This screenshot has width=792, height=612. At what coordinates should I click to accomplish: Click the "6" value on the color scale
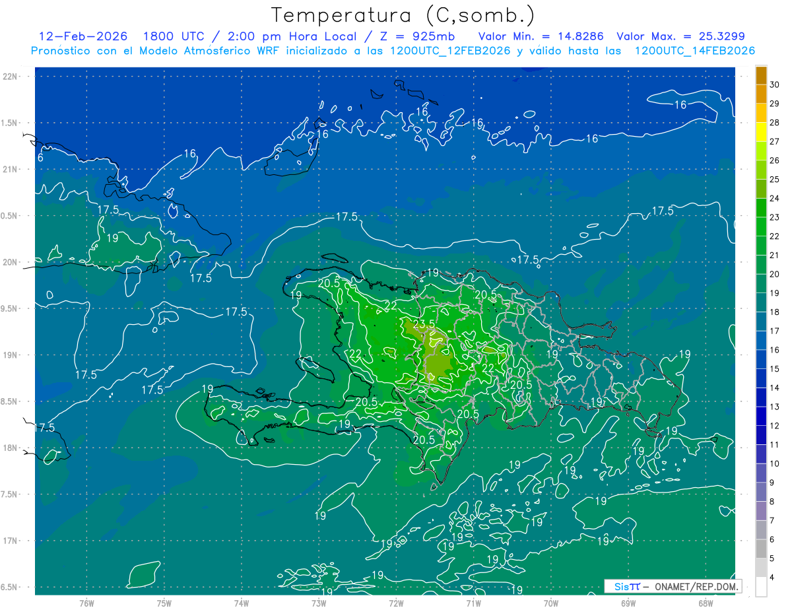point(772,539)
